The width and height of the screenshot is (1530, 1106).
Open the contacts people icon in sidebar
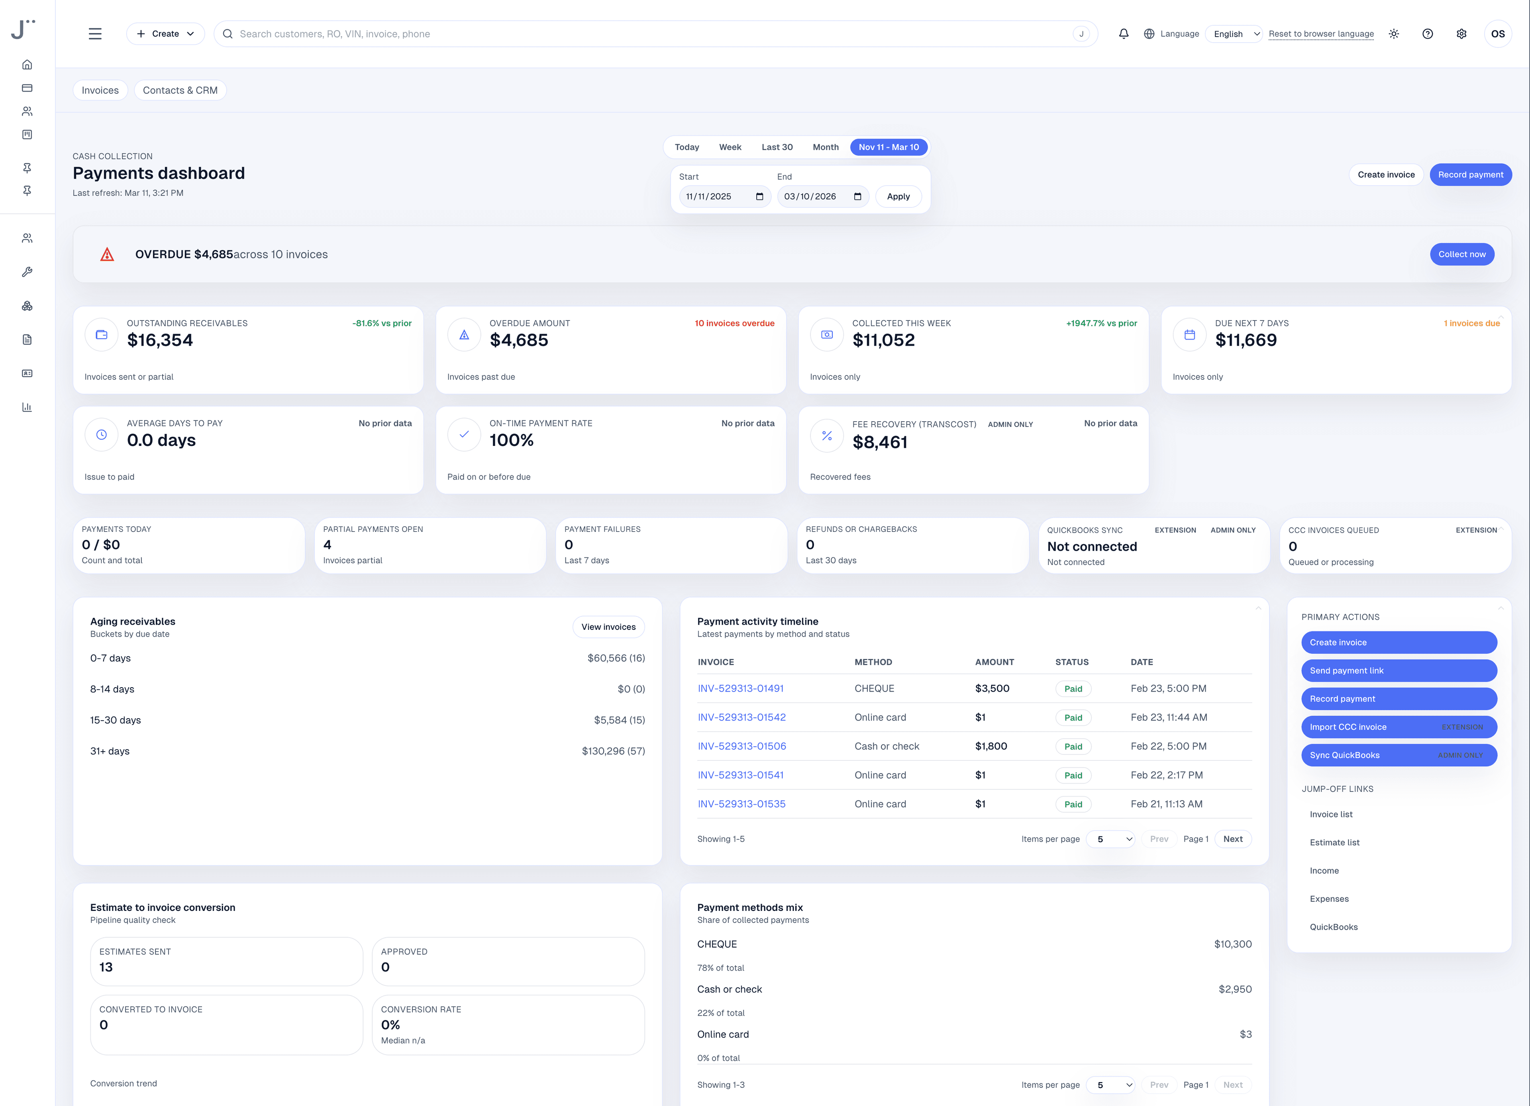tap(27, 237)
